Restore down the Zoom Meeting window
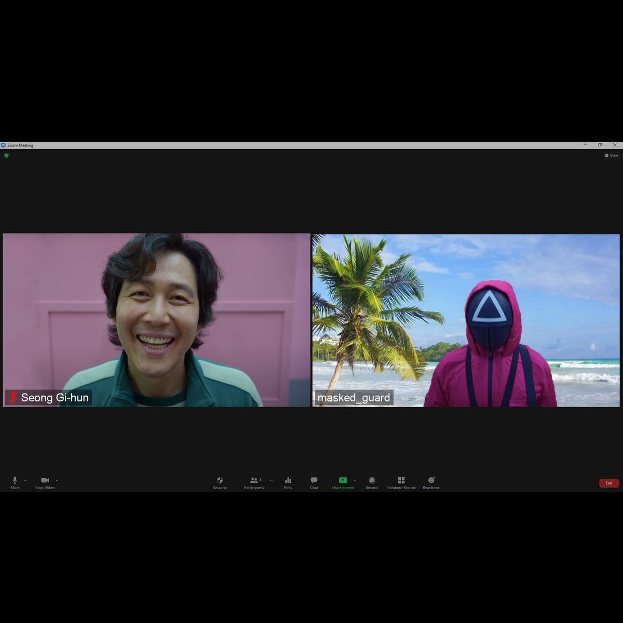Image resolution: width=623 pixels, height=623 pixels. (x=600, y=145)
